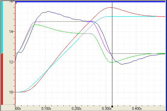Select the cyan channel strip in left margin
The width and height of the screenshot is (167, 111).
tap(2, 27)
